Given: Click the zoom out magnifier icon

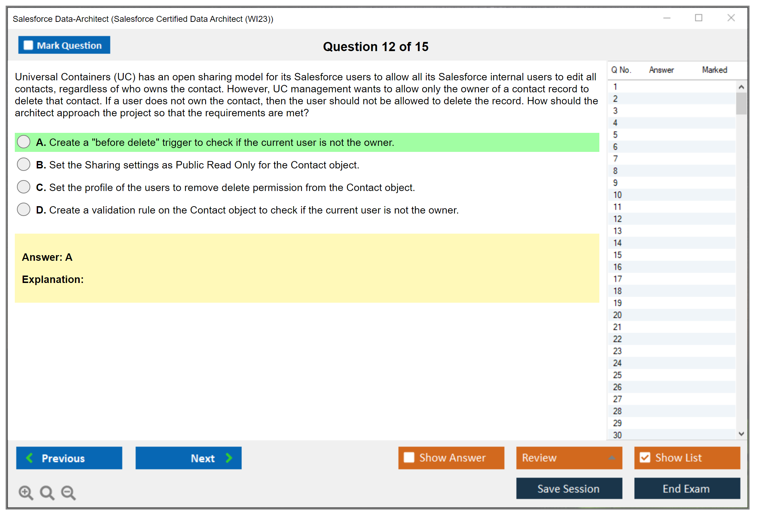Looking at the screenshot, I should click(x=68, y=492).
